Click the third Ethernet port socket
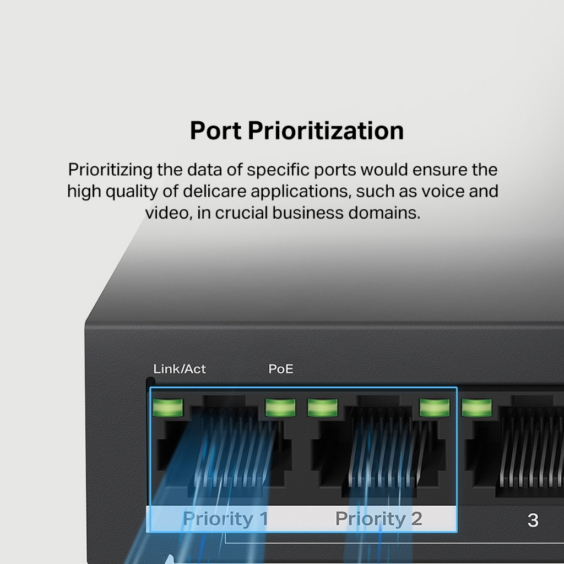The height and width of the screenshot is (564, 564). point(514,449)
